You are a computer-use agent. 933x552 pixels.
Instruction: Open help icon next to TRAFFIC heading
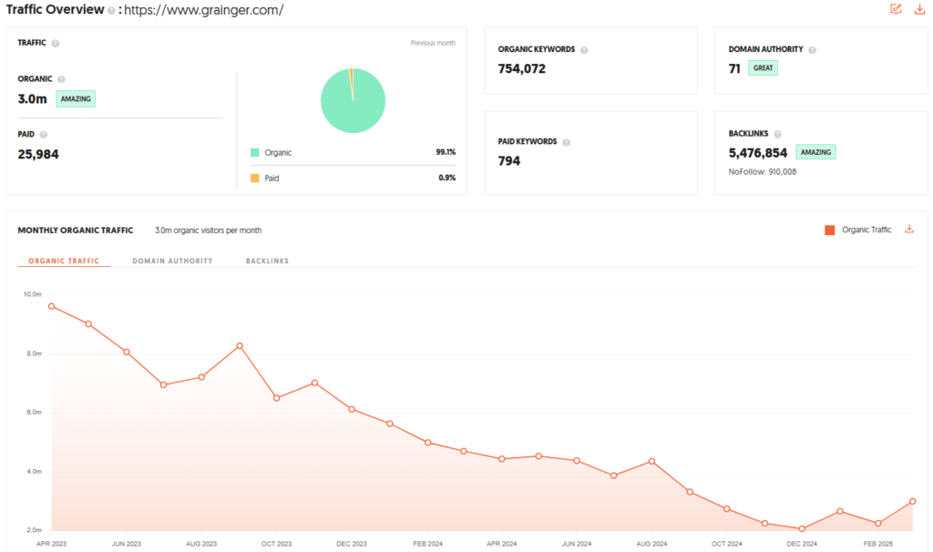pos(56,44)
